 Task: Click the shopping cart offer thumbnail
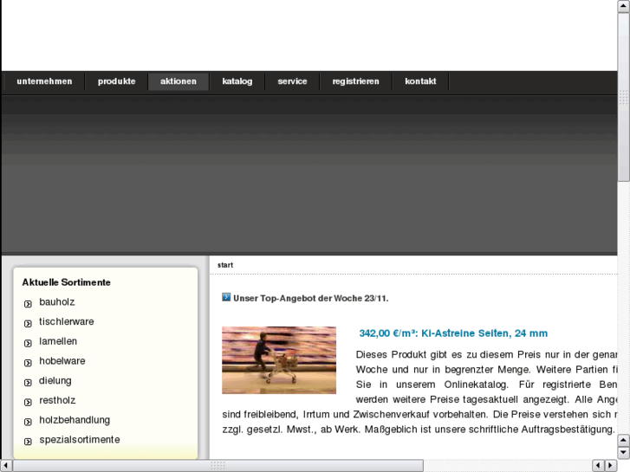tap(279, 360)
